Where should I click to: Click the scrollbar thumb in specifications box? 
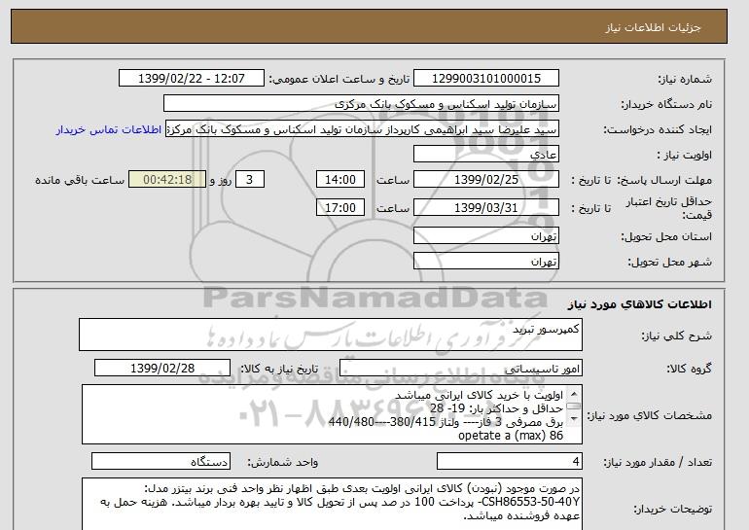[x=574, y=406]
